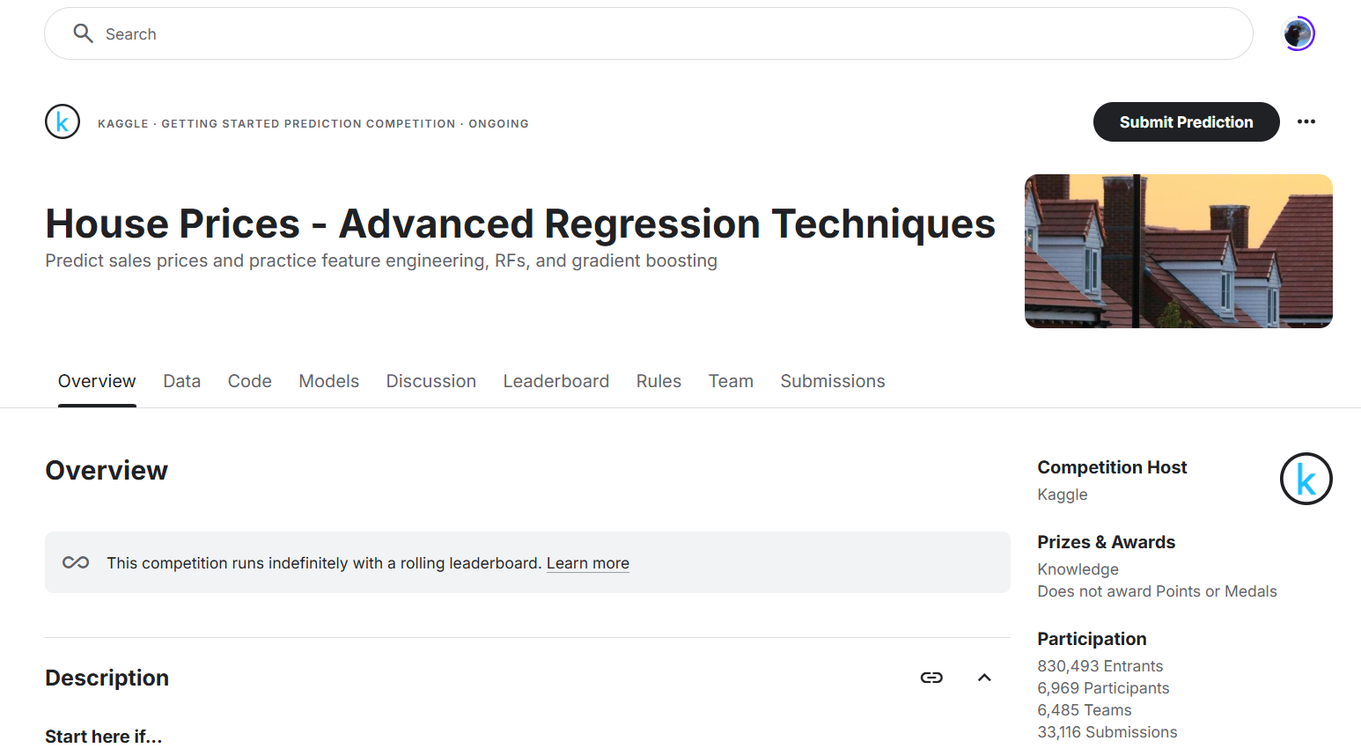Click the house rooftops header image
Screen dimensions: 1361x748
tap(1179, 251)
